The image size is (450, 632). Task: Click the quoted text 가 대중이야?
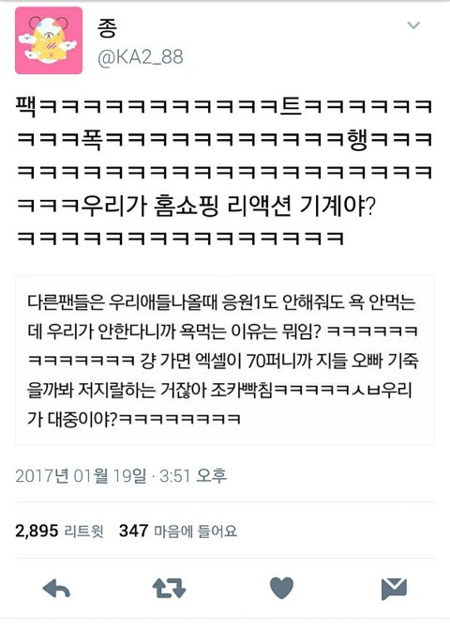pyautogui.click(x=72, y=419)
